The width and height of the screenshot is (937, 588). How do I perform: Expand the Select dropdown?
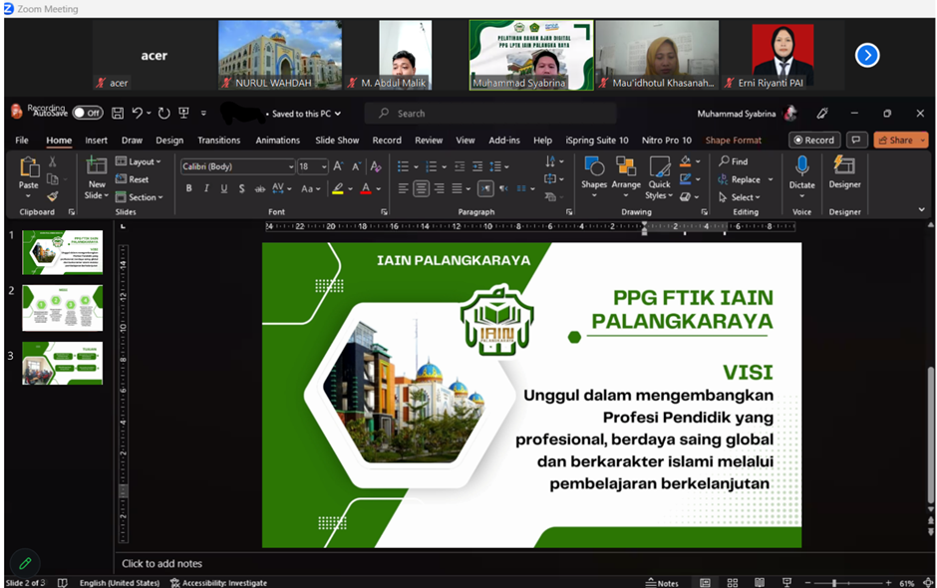(x=740, y=196)
